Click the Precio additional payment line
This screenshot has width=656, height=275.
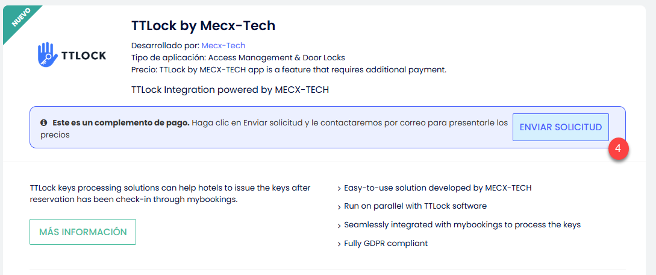tap(289, 69)
